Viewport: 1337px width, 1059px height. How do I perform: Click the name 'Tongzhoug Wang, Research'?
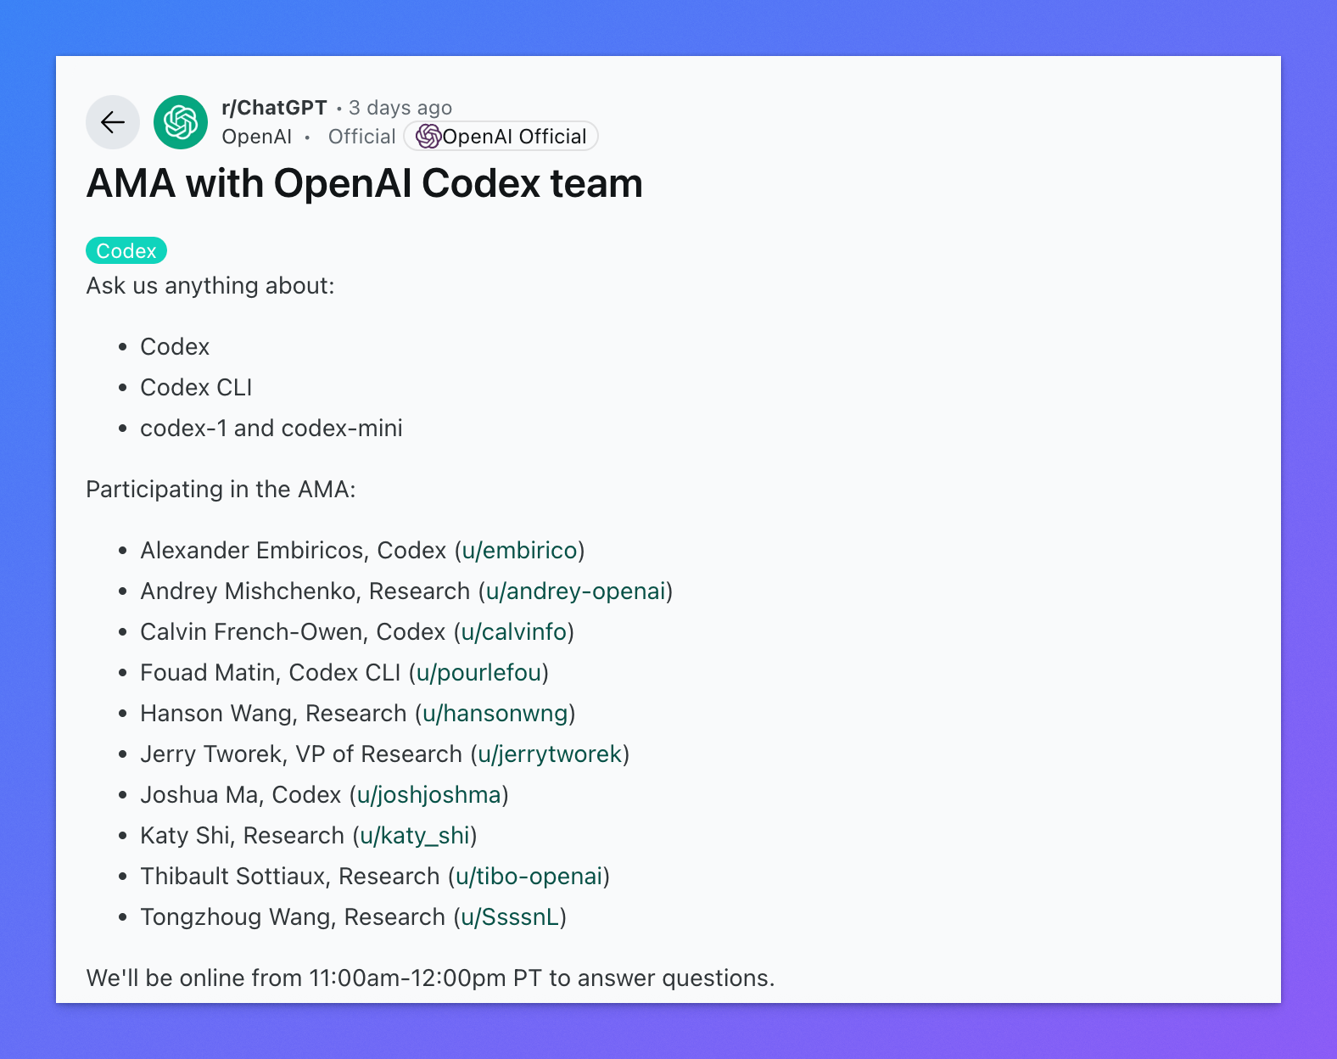[293, 917]
